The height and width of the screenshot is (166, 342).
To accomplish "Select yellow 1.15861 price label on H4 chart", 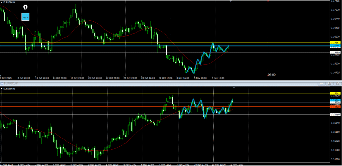I will tap(335, 43).
